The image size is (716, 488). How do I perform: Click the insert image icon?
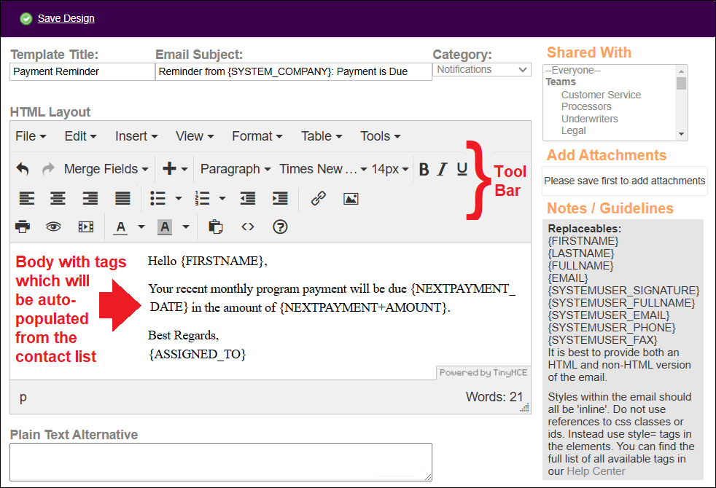point(351,199)
